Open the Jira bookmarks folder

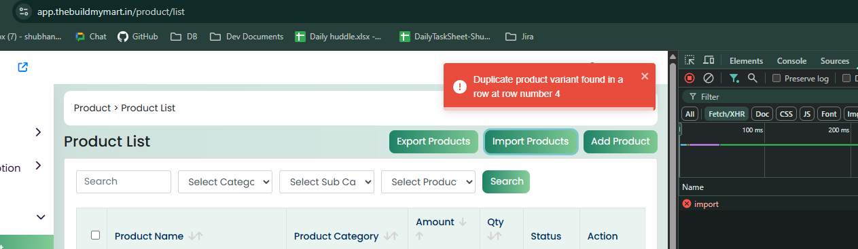pyautogui.click(x=520, y=37)
